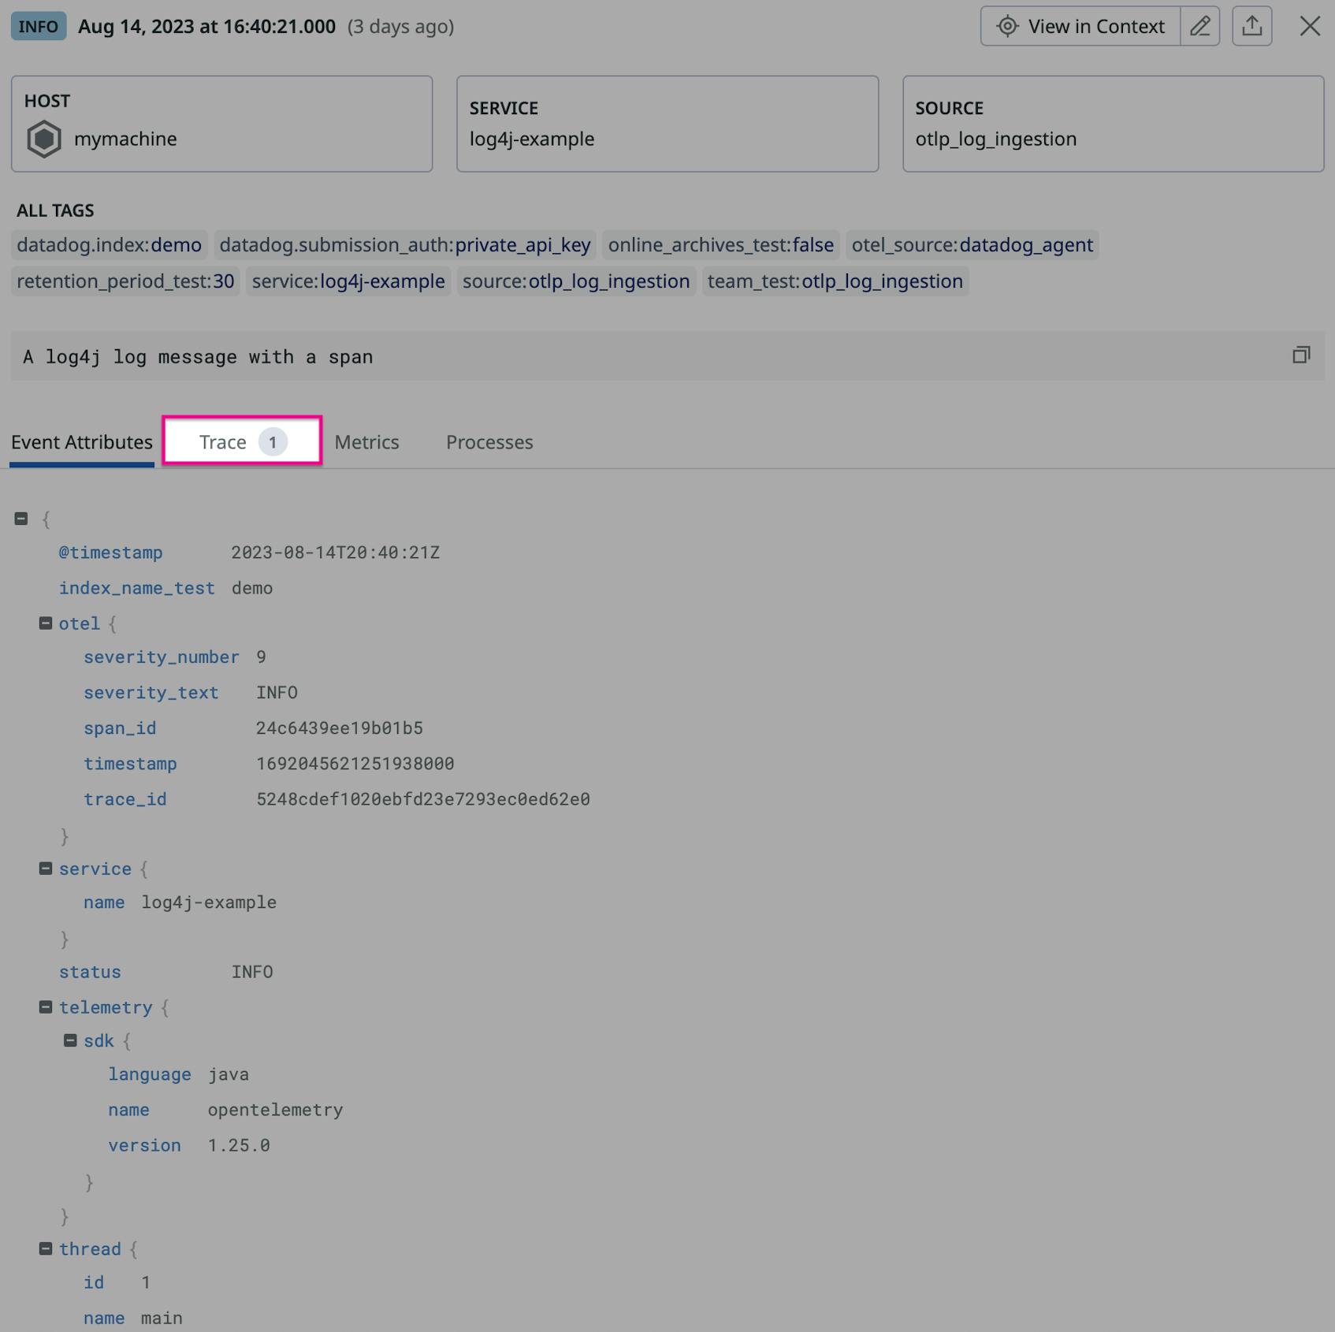Click the service:log4j-example tag
The height and width of the screenshot is (1332, 1335).
point(347,281)
